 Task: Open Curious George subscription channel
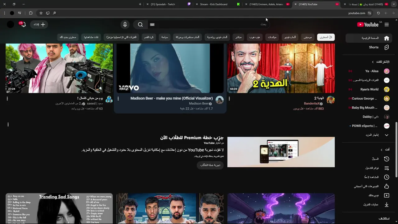click(x=369, y=99)
